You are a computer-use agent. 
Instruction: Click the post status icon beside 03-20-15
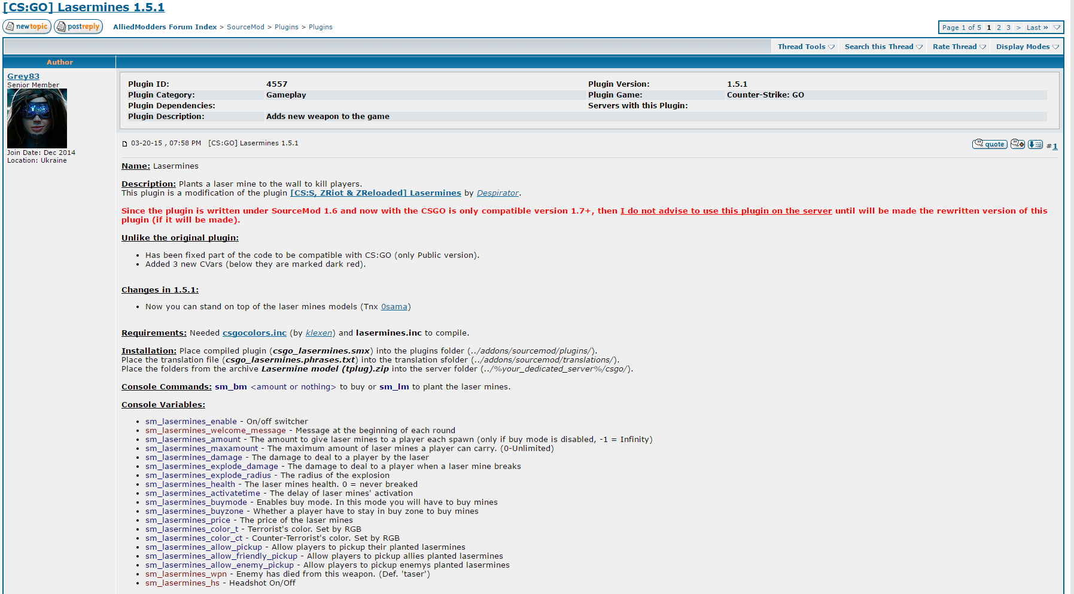[x=124, y=144]
